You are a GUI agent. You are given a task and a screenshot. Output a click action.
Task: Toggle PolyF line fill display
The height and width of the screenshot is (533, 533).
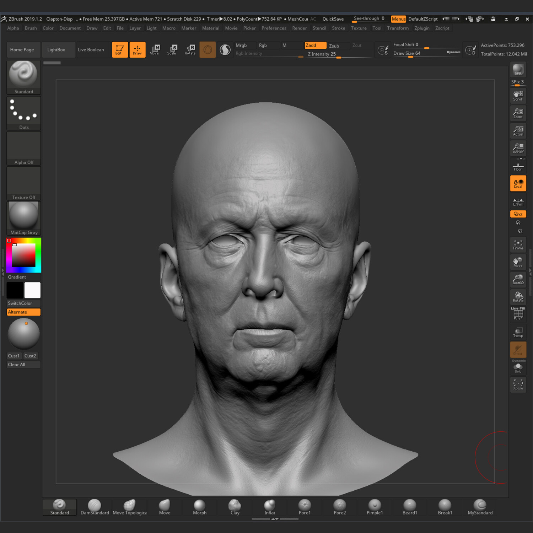518,314
